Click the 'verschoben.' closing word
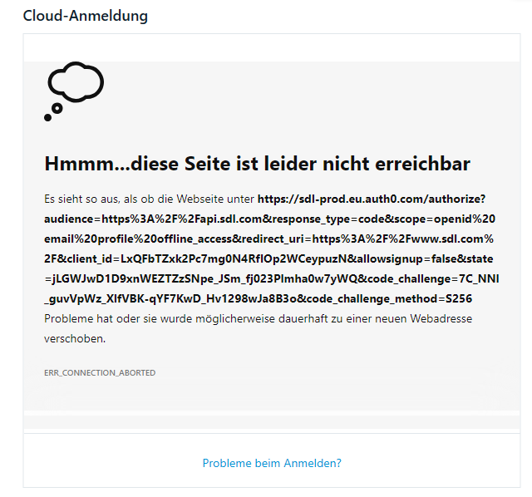This screenshot has height=497, width=532. 75,338
